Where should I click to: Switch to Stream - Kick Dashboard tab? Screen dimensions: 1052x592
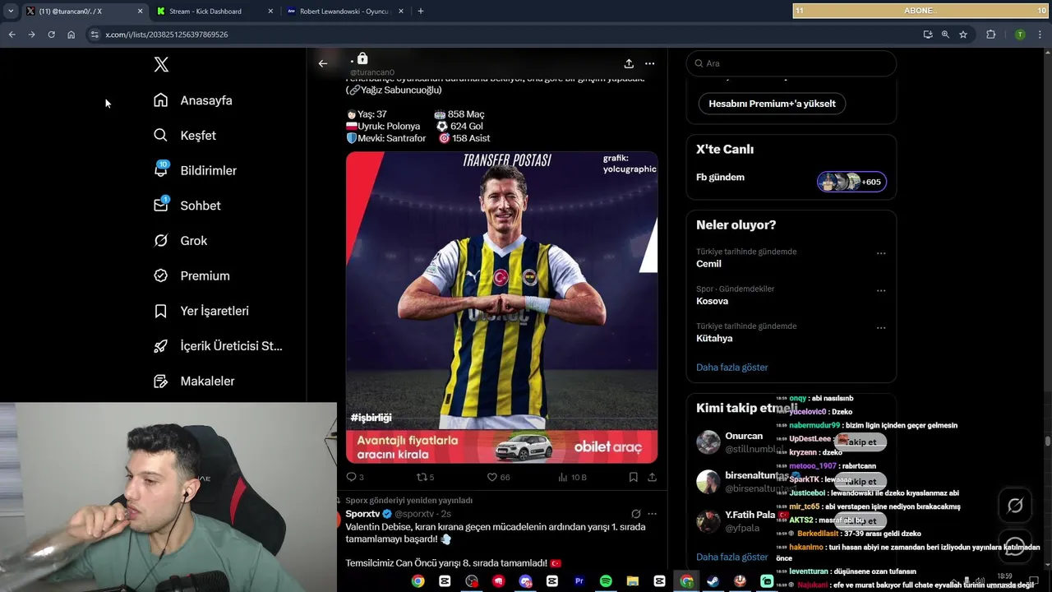click(x=215, y=12)
